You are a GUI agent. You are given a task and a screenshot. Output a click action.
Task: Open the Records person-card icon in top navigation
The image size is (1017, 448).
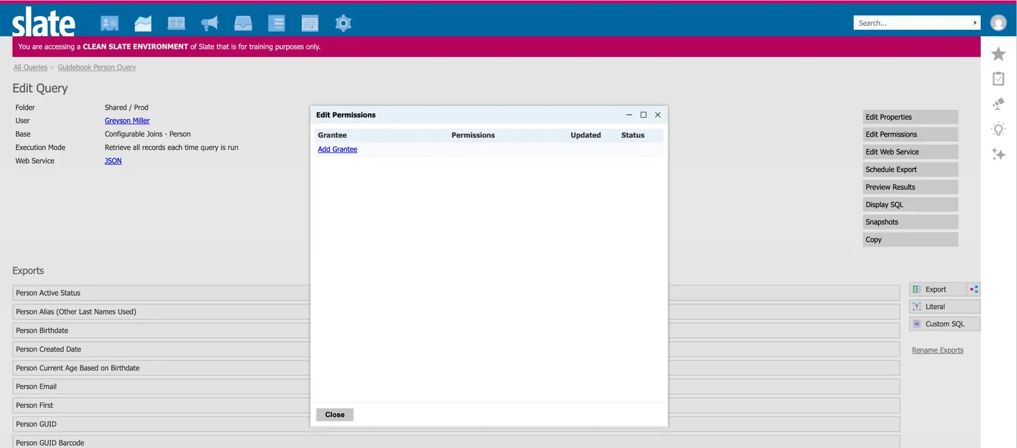pos(109,24)
